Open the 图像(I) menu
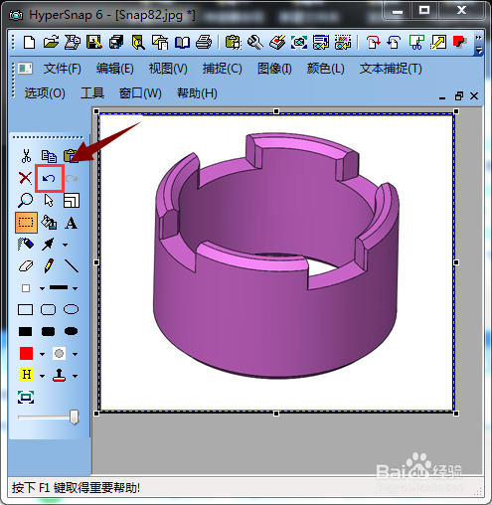 (x=274, y=69)
